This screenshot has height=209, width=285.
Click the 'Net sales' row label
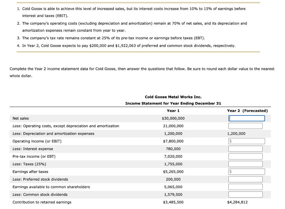click(21, 119)
